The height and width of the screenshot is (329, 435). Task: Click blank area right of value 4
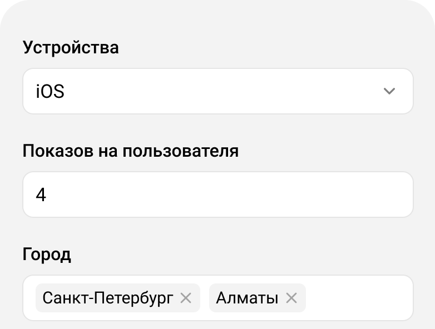[250, 195]
